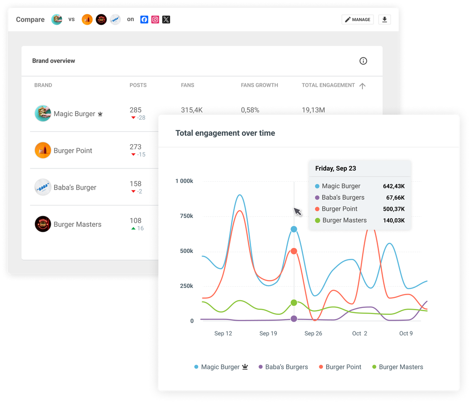Sort table by Posts column header

(138, 85)
